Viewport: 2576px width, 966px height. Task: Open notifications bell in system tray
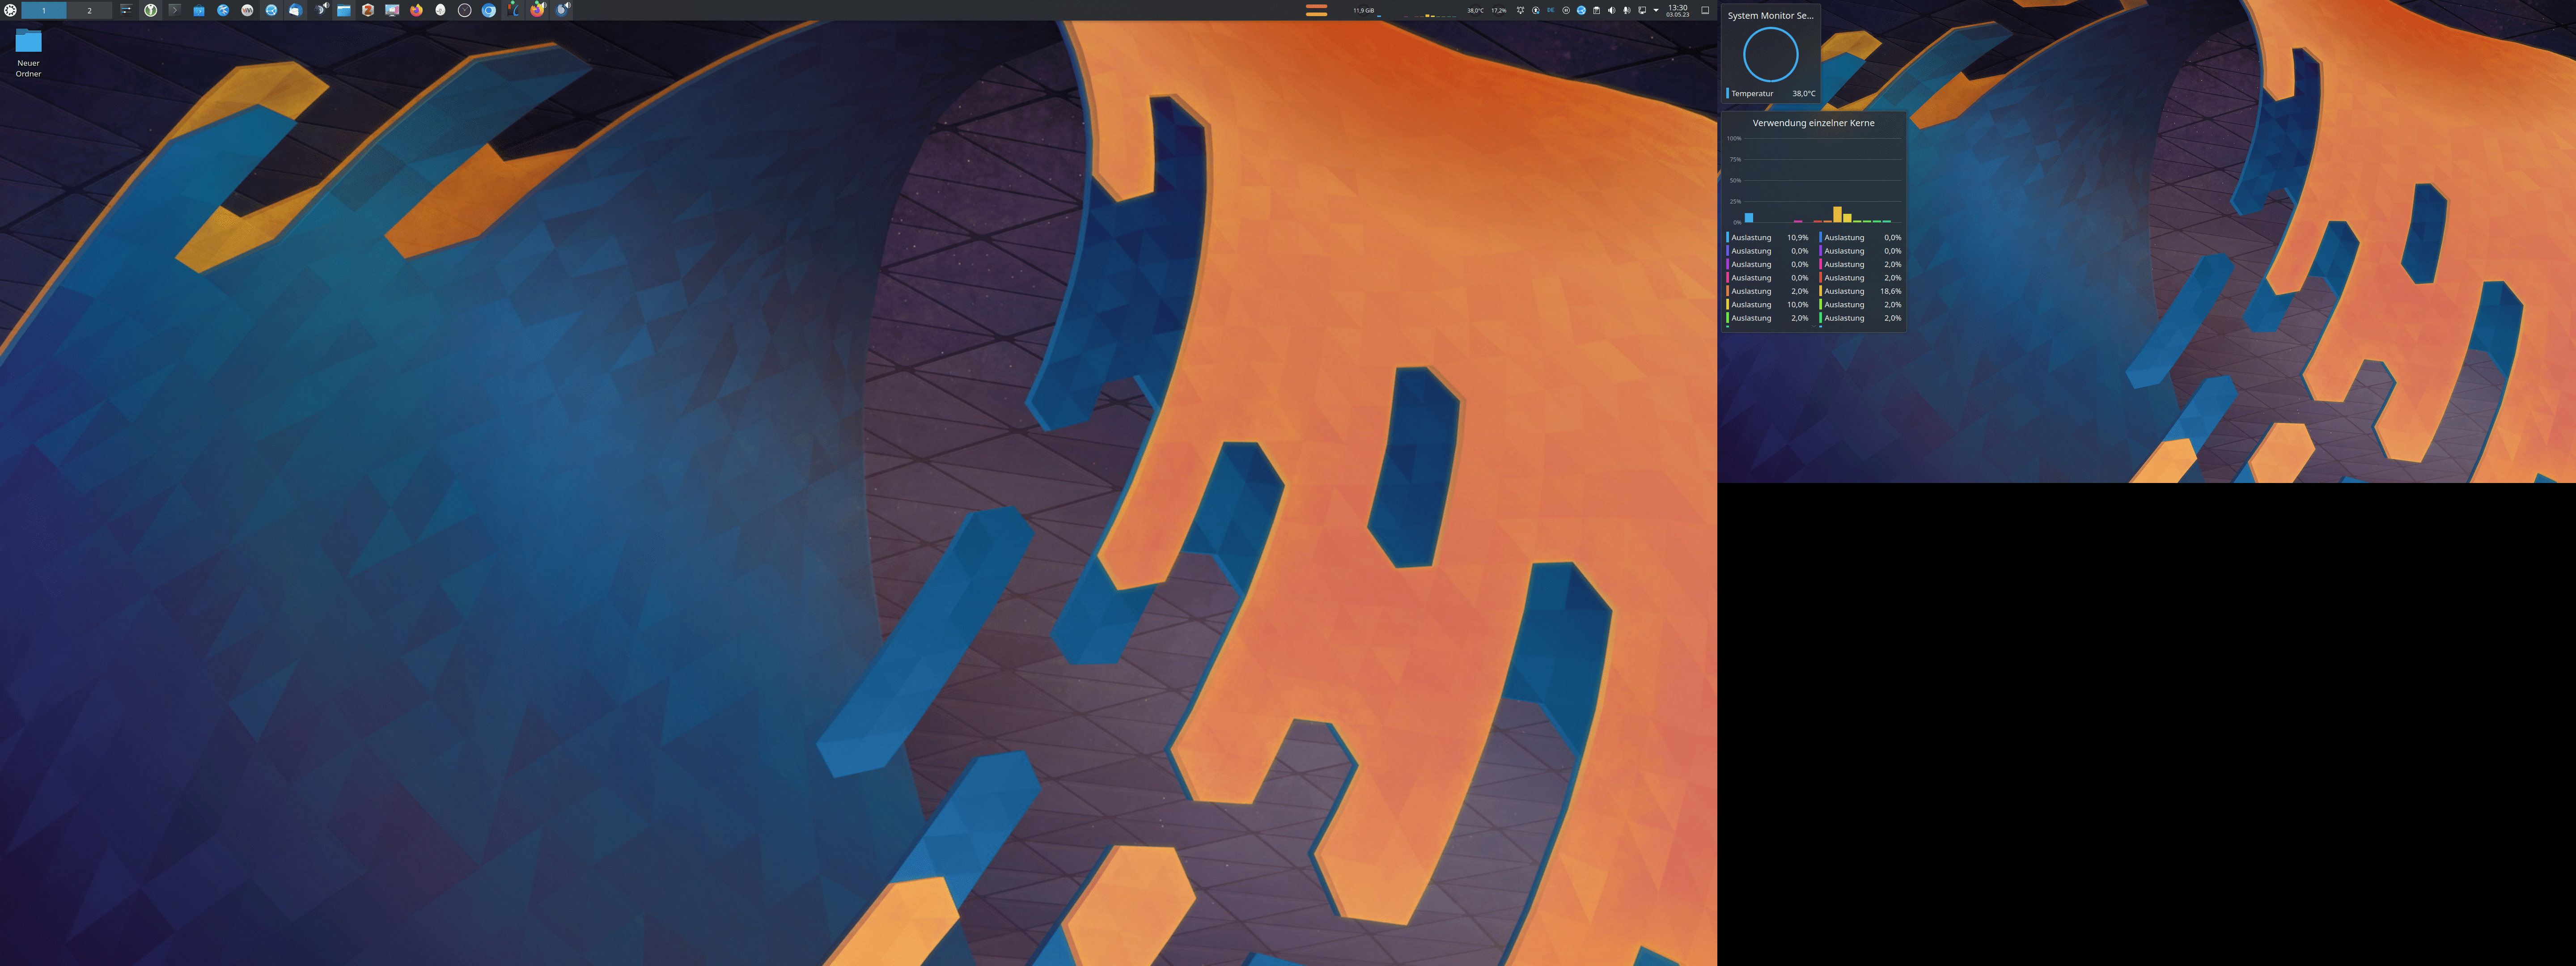point(1521,10)
